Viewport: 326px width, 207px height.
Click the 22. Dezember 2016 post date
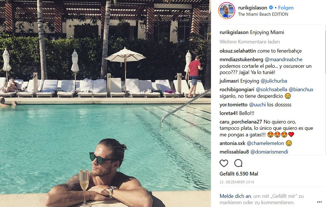click(x=237, y=182)
